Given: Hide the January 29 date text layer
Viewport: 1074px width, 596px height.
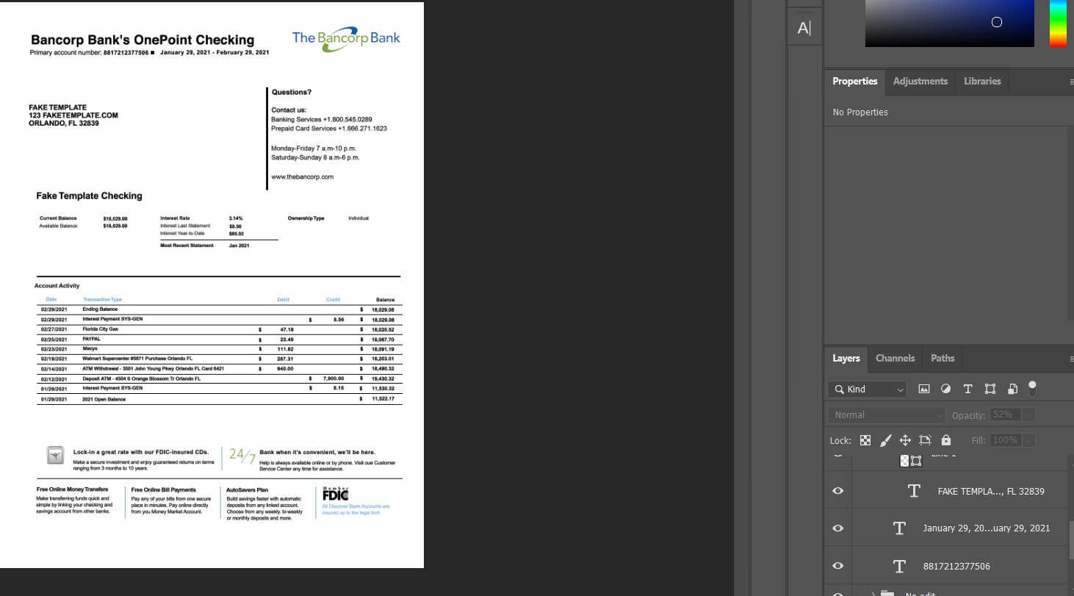Looking at the screenshot, I should pyautogui.click(x=838, y=528).
